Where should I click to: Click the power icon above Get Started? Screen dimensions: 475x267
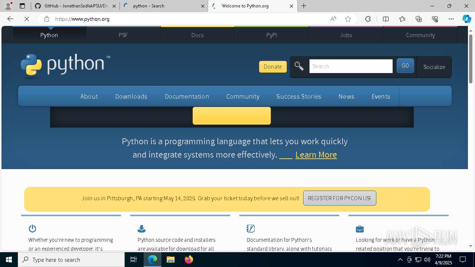click(x=33, y=228)
